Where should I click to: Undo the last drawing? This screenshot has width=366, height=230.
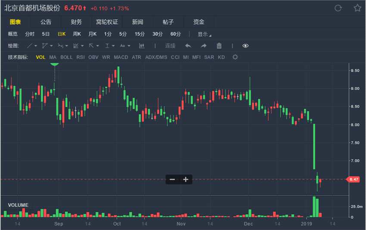pos(188,46)
